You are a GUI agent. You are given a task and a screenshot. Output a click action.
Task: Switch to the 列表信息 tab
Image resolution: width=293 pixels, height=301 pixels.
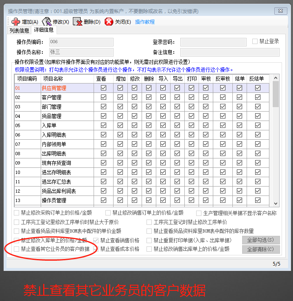(19, 30)
